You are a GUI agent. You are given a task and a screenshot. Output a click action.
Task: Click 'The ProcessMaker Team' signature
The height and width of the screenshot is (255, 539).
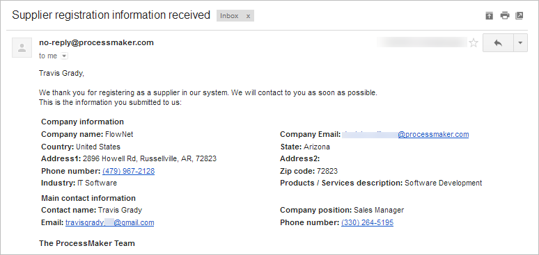click(x=87, y=243)
